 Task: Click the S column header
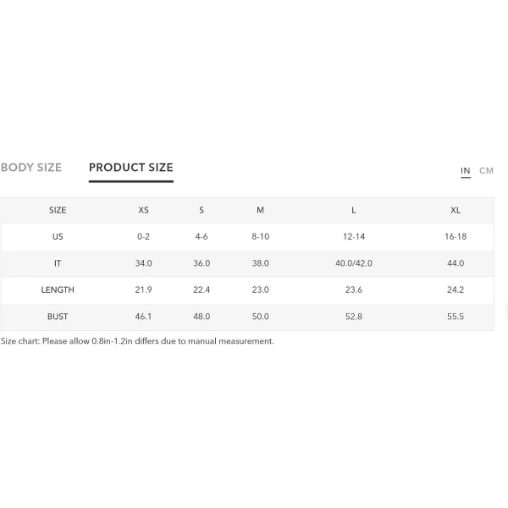pos(202,210)
